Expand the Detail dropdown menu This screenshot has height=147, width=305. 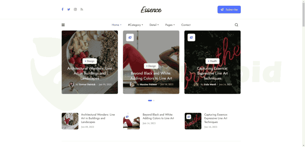coord(154,25)
